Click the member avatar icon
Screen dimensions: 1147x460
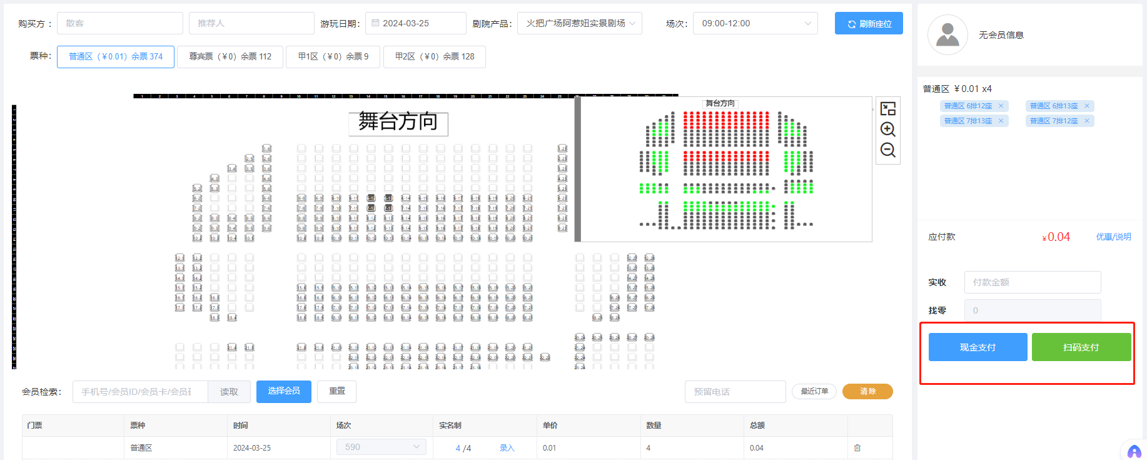tap(947, 35)
